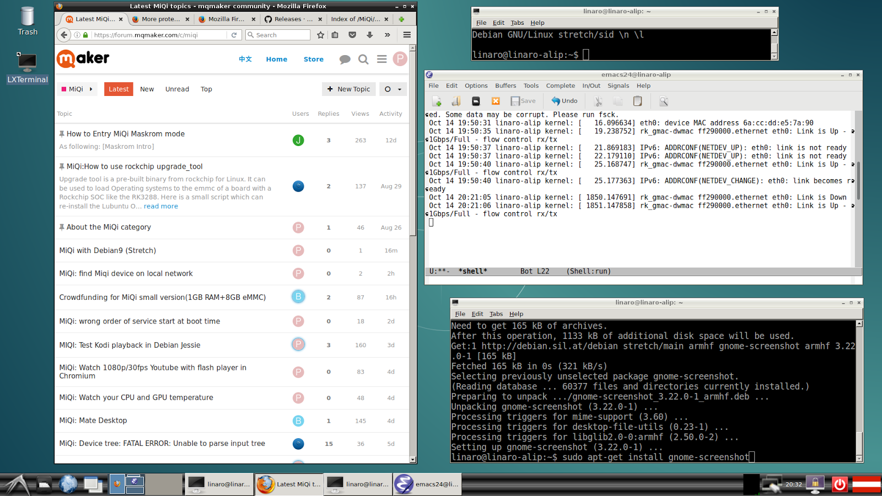Click the Emacs open directory (dired) icon
Screen dimensions: 882x496
(476, 101)
